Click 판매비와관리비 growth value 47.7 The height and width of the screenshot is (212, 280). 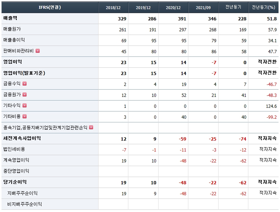(272, 51)
